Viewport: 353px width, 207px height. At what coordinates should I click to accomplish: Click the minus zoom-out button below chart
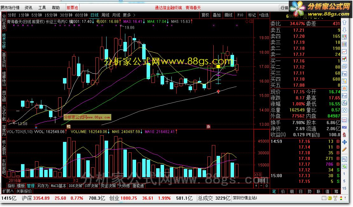(x=261, y=186)
